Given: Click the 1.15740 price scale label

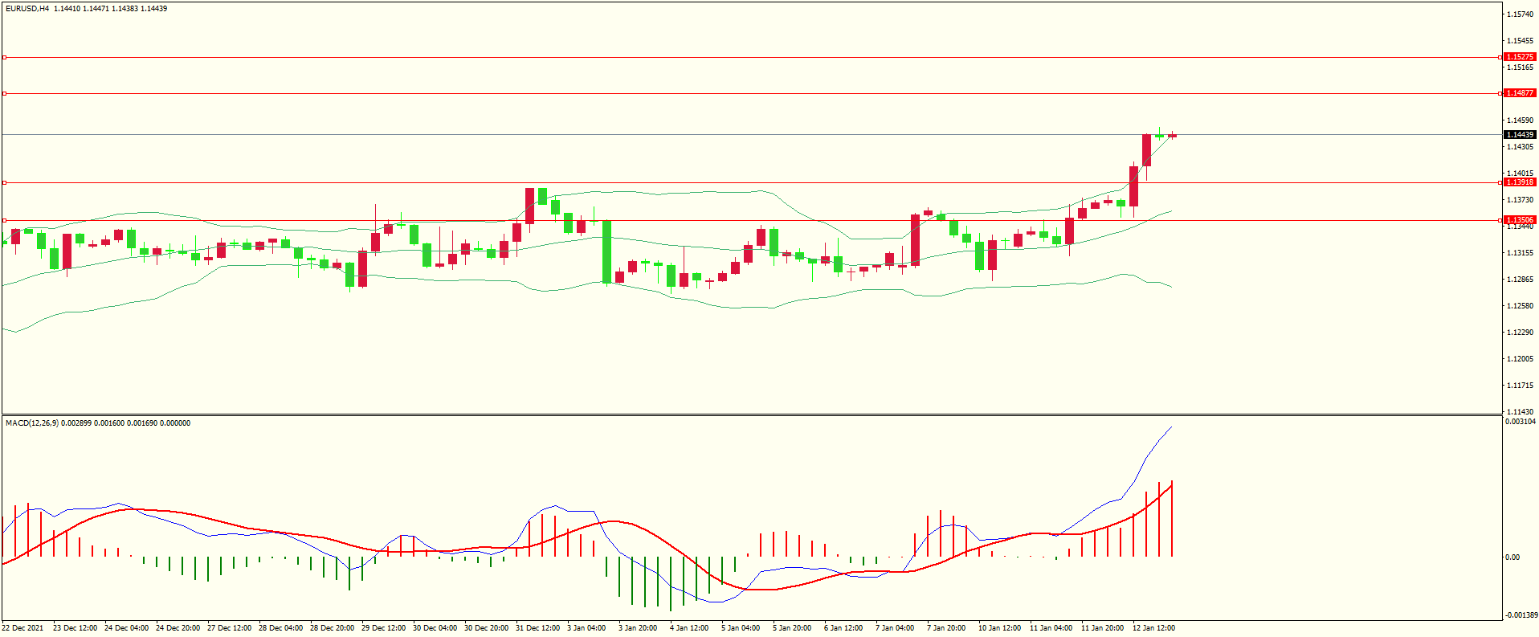Looking at the screenshot, I should click(1521, 14).
